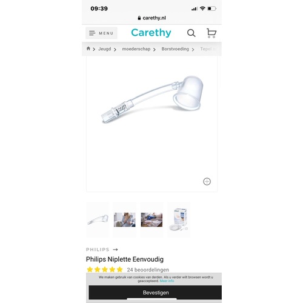Click the Carethy logo
303x303 pixels.
point(151,33)
